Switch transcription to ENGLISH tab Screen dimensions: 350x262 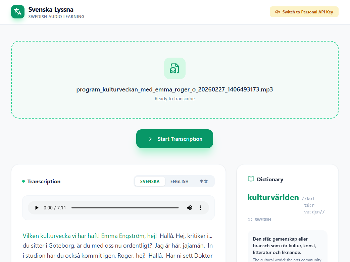tap(179, 181)
